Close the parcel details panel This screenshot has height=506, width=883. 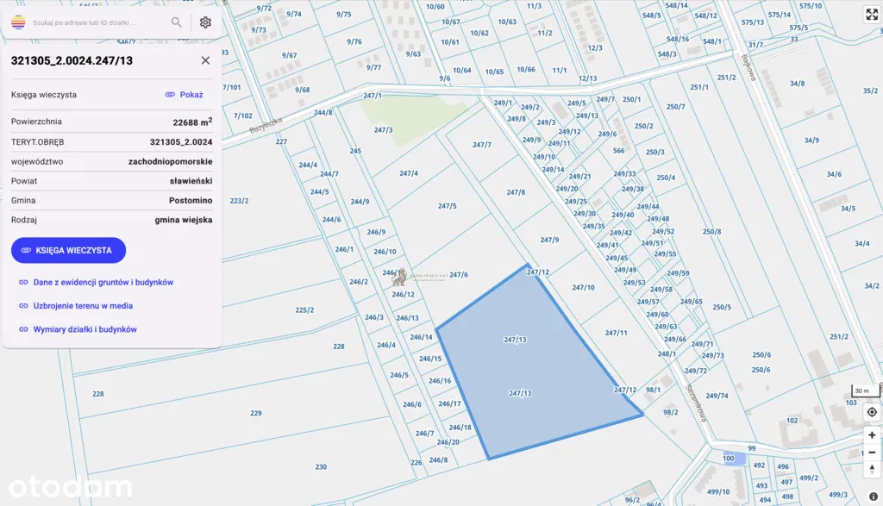click(x=205, y=60)
